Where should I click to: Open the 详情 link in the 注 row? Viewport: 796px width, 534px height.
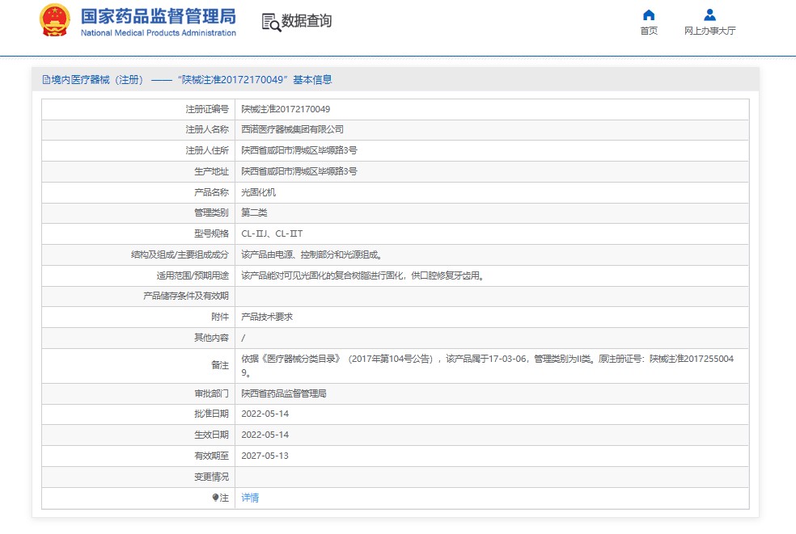[x=250, y=498]
